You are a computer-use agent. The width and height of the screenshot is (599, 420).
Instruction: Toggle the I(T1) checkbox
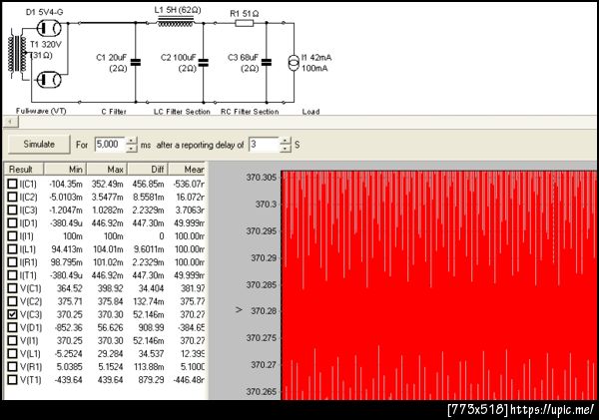(x=13, y=275)
